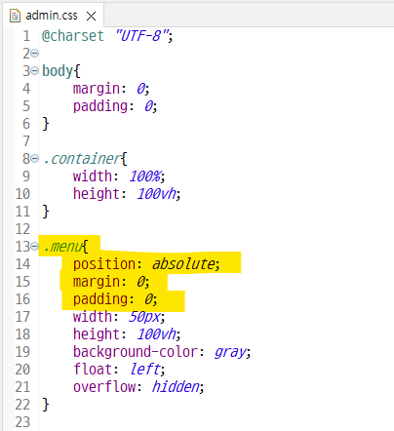Click the width property on line 17

(x=93, y=317)
